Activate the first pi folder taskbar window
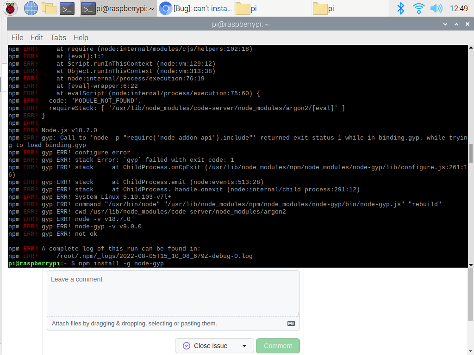 [x=272, y=8]
